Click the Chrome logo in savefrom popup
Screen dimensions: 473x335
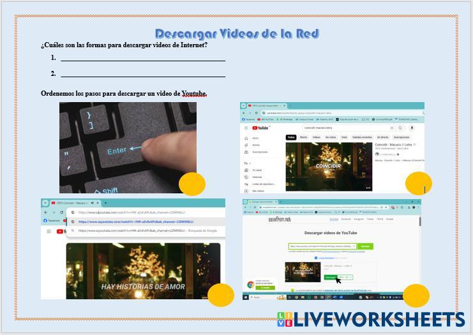[x=250, y=285]
